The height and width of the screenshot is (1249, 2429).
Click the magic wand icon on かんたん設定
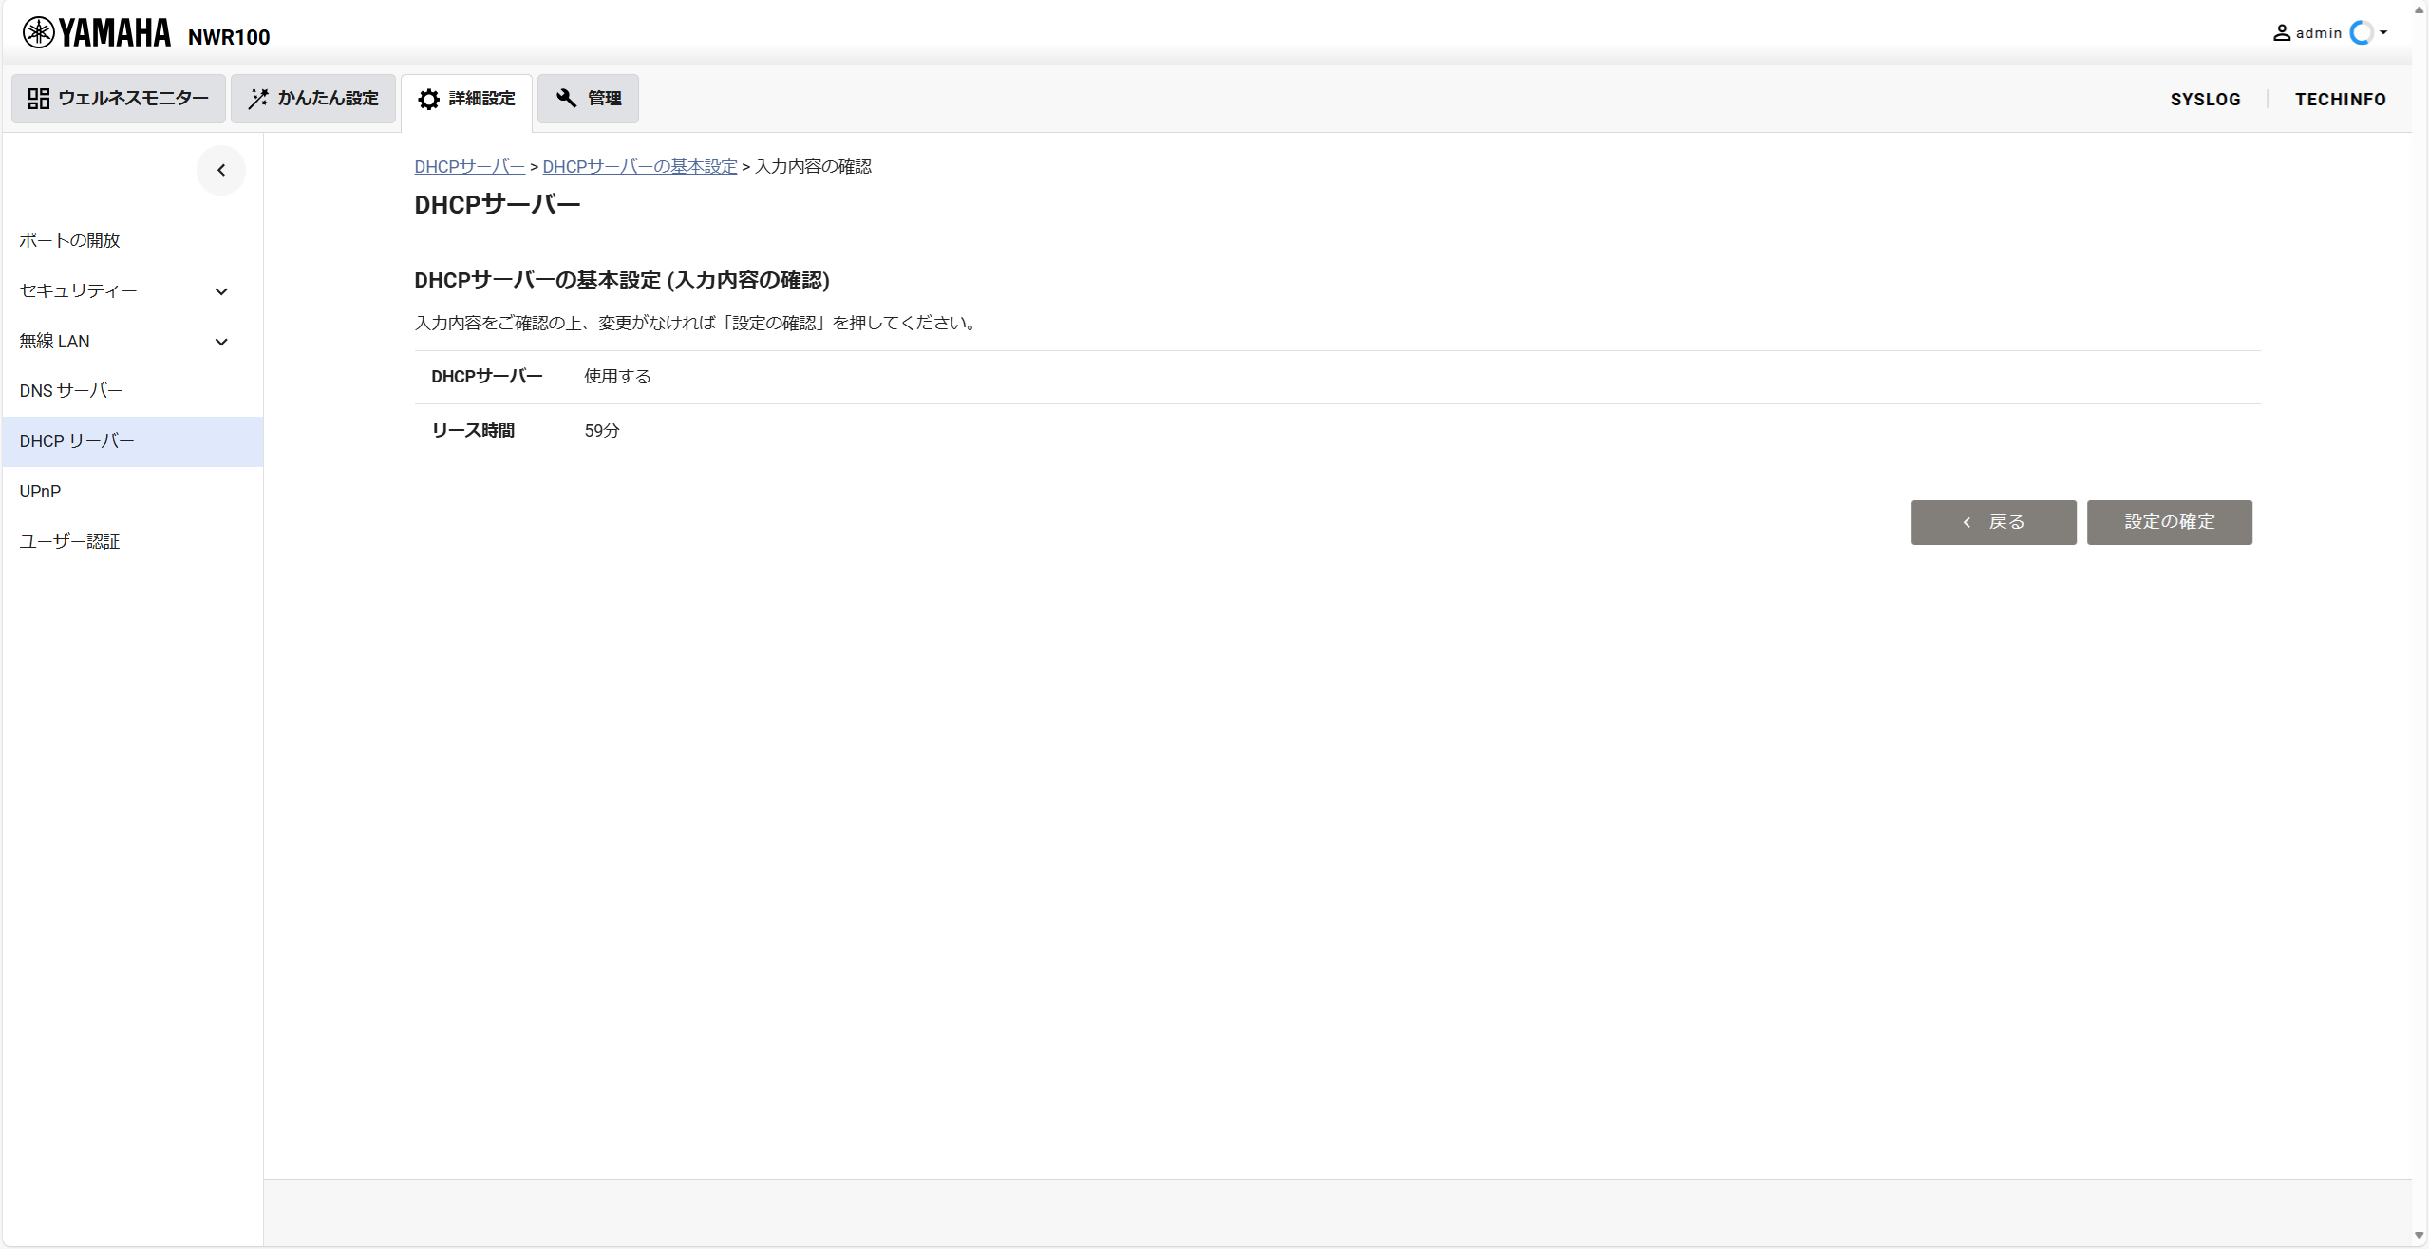click(258, 99)
